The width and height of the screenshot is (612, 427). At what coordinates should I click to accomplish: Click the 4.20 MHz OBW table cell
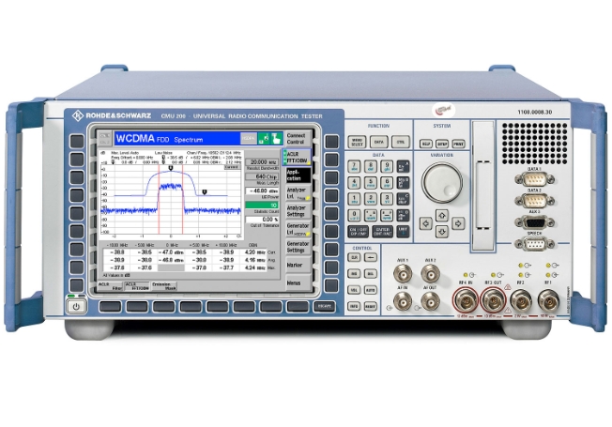coord(255,252)
